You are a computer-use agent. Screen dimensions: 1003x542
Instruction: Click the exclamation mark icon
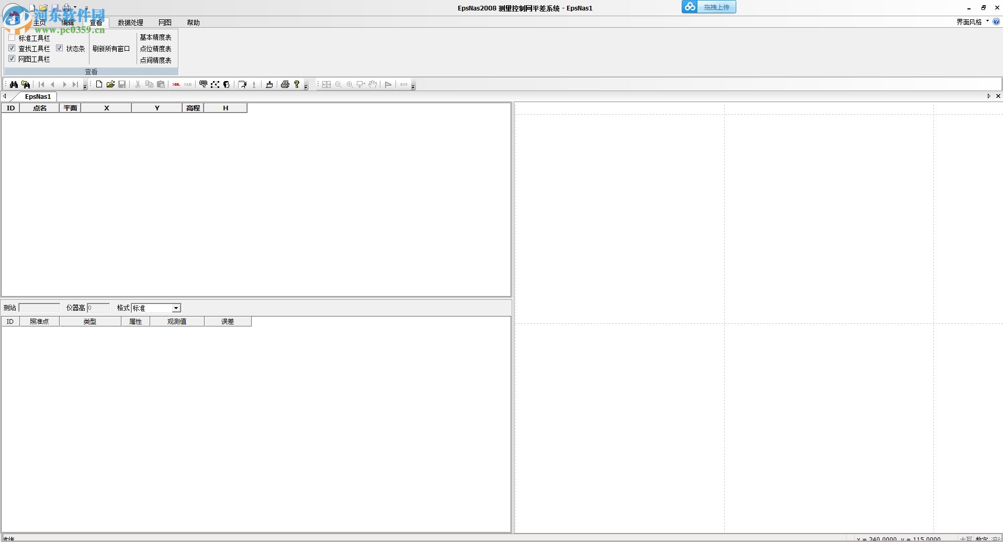click(x=254, y=84)
